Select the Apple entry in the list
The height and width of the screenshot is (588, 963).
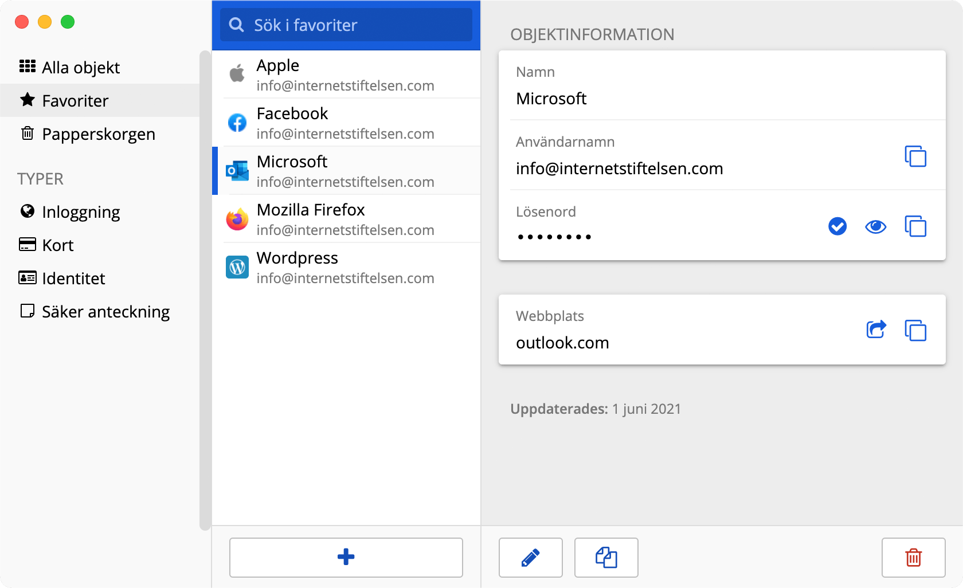346,75
